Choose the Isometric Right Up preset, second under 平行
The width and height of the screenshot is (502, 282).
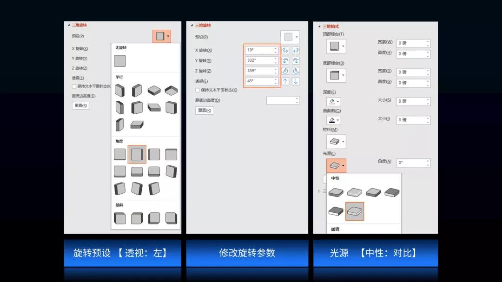tap(137, 91)
